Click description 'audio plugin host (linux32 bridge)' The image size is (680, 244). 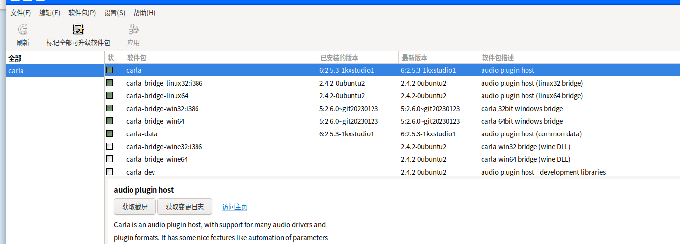(532, 83)
